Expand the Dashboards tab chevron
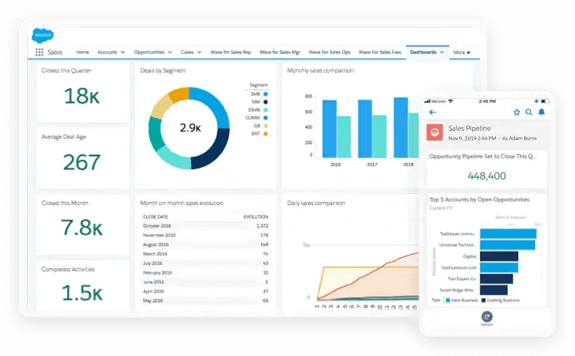575x356 pixels. pyautogui.click(x=442, y=52)
